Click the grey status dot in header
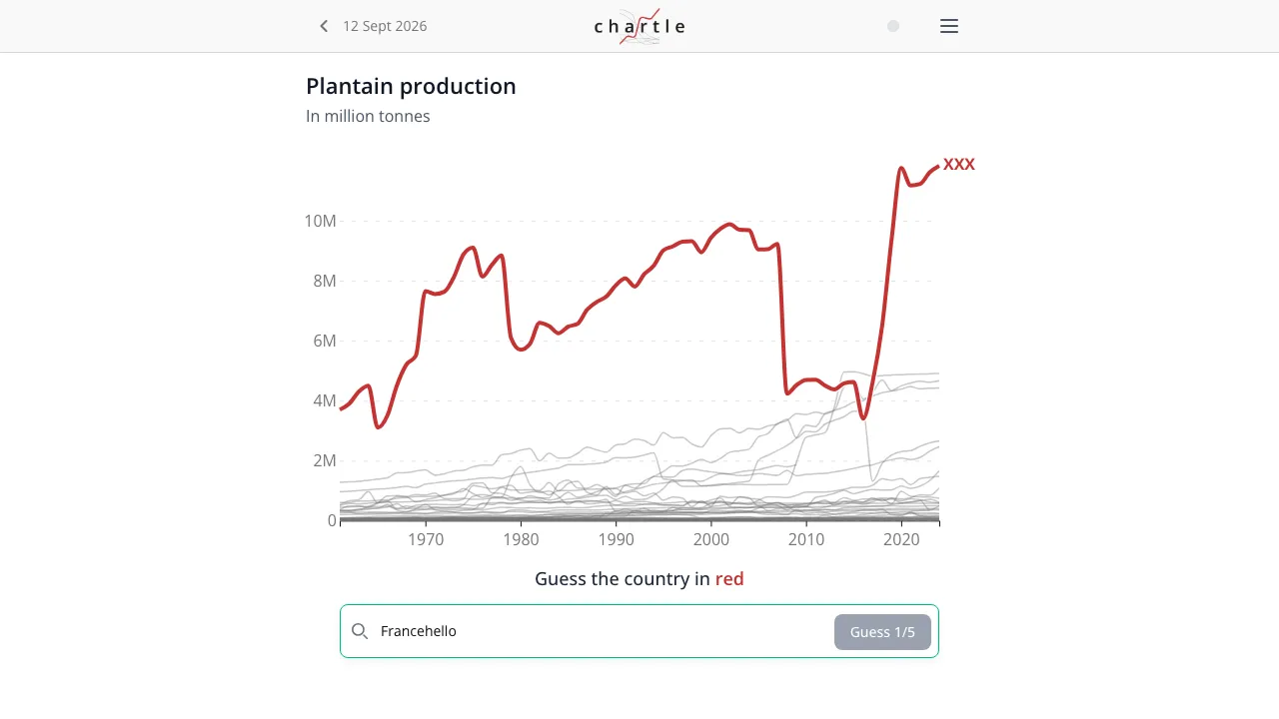1279x719 pixels. click(893, 26)
